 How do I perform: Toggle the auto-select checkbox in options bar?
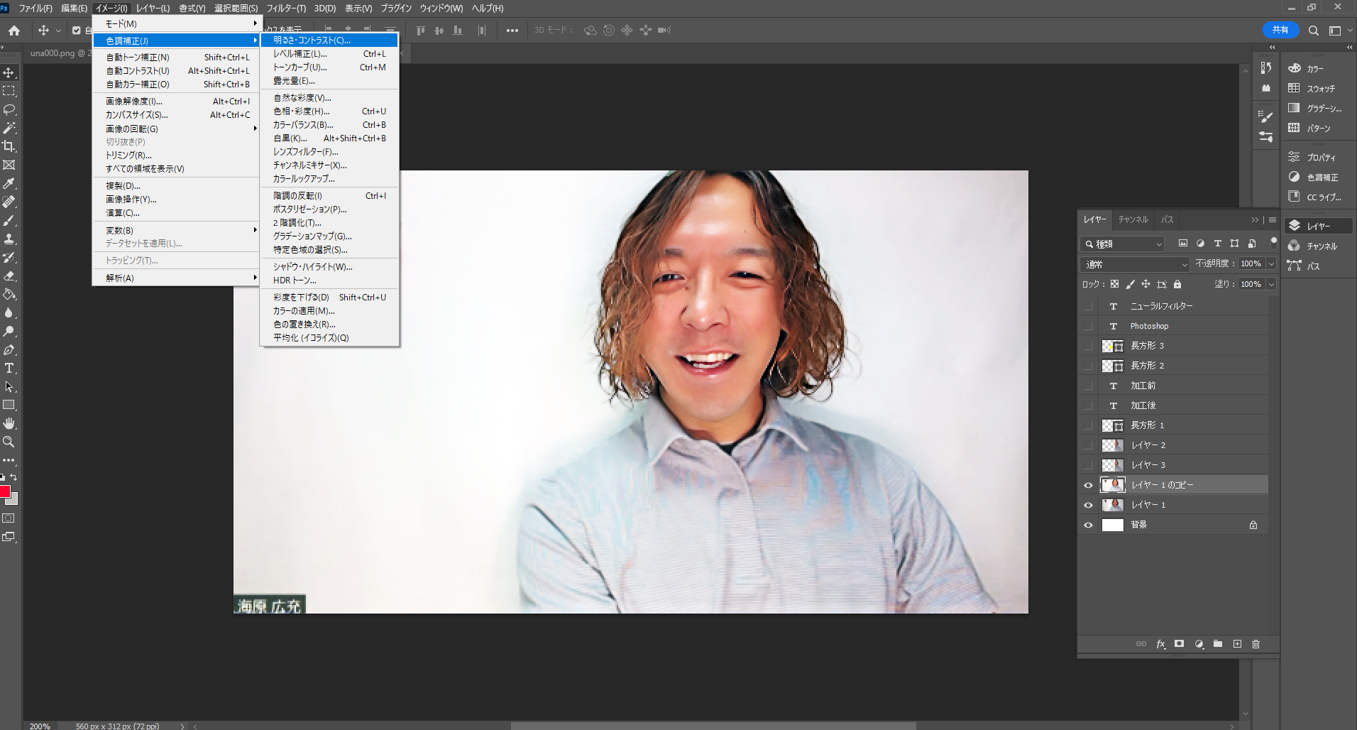point(77,31)
